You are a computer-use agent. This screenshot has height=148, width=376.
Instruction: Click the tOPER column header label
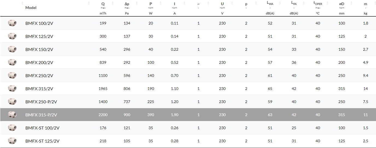[x=318, y=4]
